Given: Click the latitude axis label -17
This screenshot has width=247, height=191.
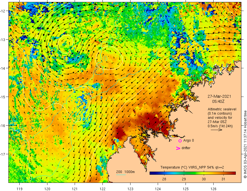Looking at the screenshot, I should pos(3,154).
